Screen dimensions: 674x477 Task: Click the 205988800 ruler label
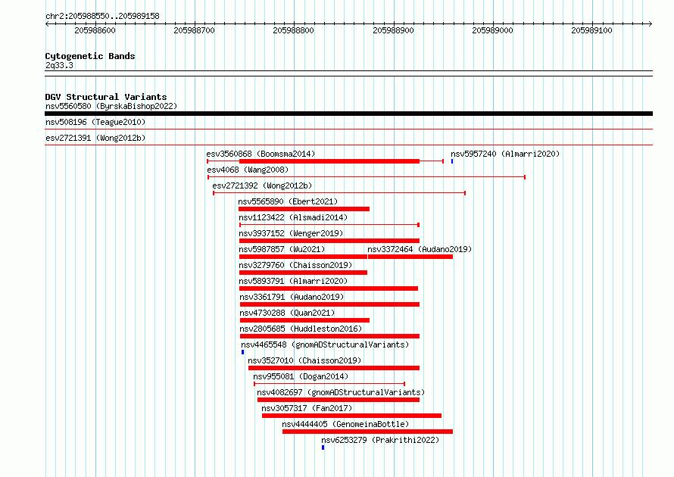pyautogui.click(x=294, y=30)
